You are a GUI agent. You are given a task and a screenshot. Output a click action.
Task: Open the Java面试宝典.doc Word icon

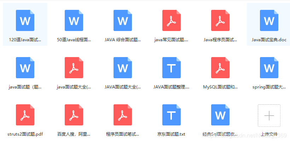[x=269, y=20]
